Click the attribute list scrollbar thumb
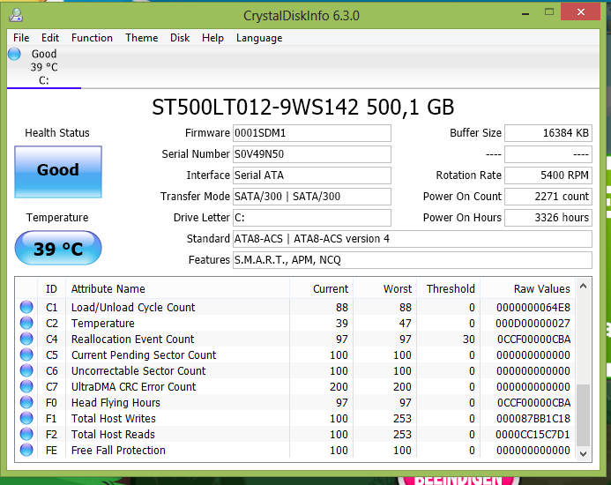 tap(584, 414)
